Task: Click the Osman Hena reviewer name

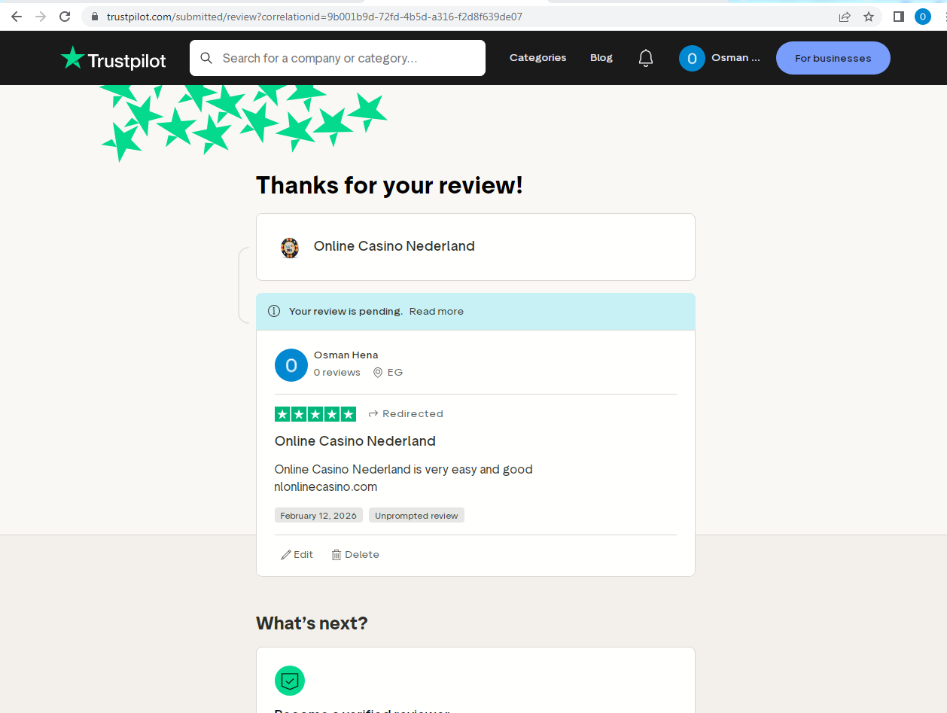Action: 346,355
